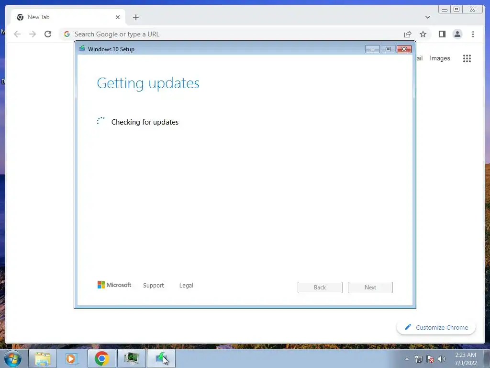Image resolution: width=490 pixels, height=368 pixels.
Task: Open the Windows Start orb
Action: (13, 358)
